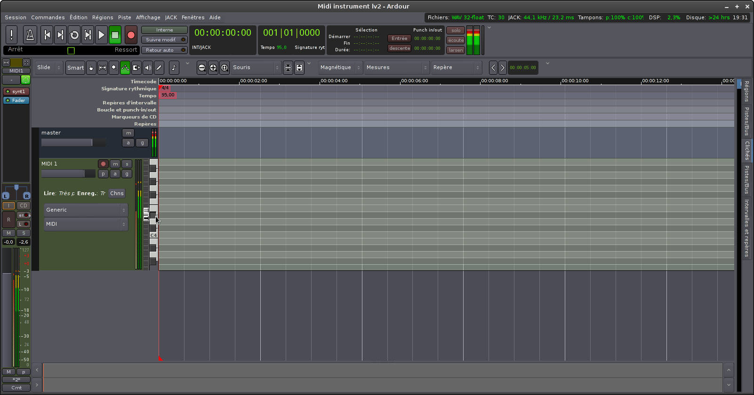Viewport: 754px width, 395px height.
Task: Click the red 95,00 tempo marker
Action: coord(168,95)
